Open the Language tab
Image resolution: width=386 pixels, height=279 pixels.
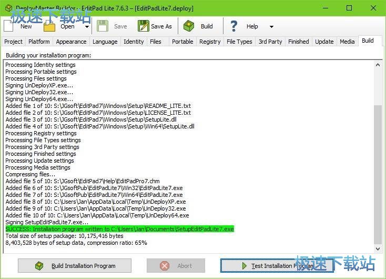pos(105,42)
